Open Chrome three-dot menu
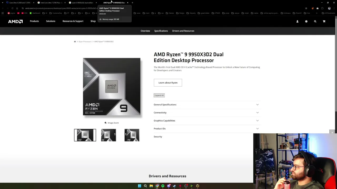 pyautogui.click(x=334, y=8)
